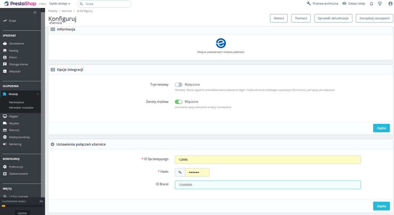Screen dimensions: 394x215
Task: Click the Marketing megaphone icon
Action: click(x=5, y=144)
